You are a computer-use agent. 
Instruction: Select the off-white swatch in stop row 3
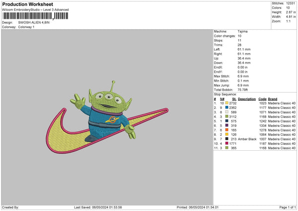tap(227, 112)
